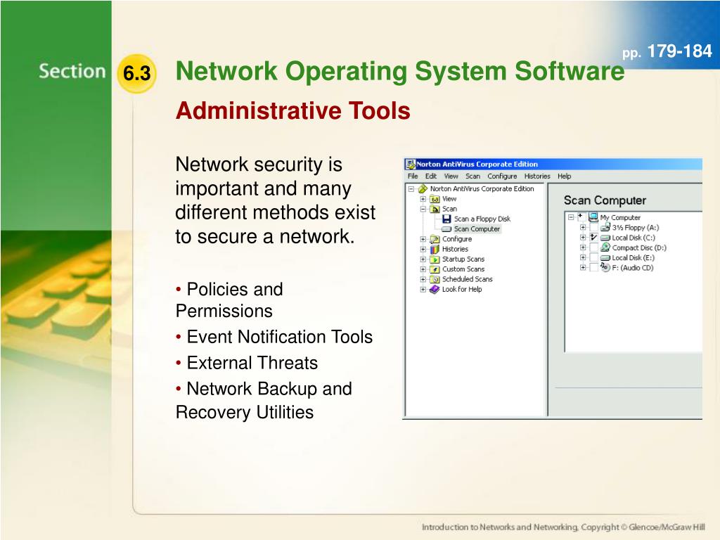Open the Scan menu in the menu bar

click(x=472, y=176)
